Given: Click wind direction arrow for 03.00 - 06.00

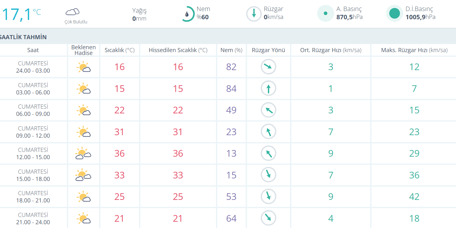Looking at the screenshot, I should click(x=269, y=88).
